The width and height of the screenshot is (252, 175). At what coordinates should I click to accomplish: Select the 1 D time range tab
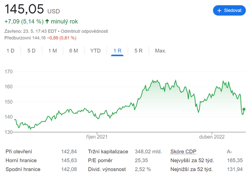pyautogui.click(x=10, y=51)
